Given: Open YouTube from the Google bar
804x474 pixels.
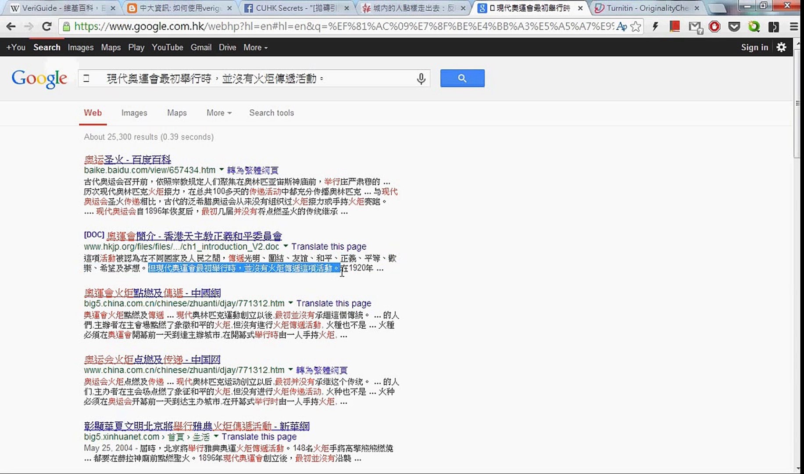Looking at the screenshot, I should pos(168,47).
